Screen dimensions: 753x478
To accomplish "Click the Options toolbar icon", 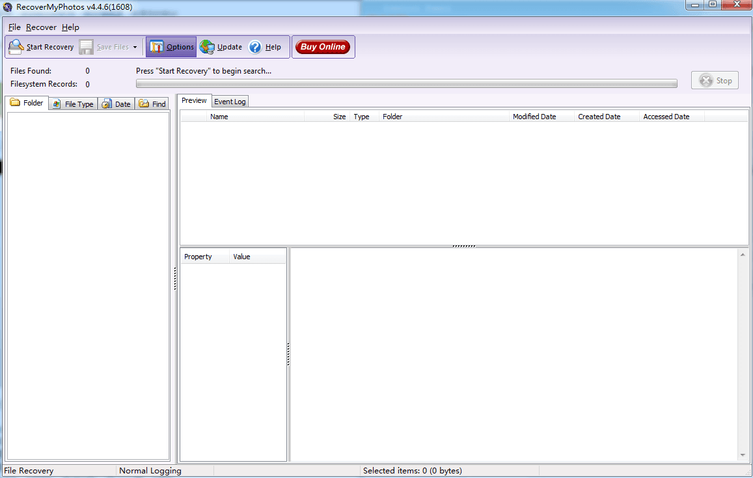I will [x=157, y=47].
